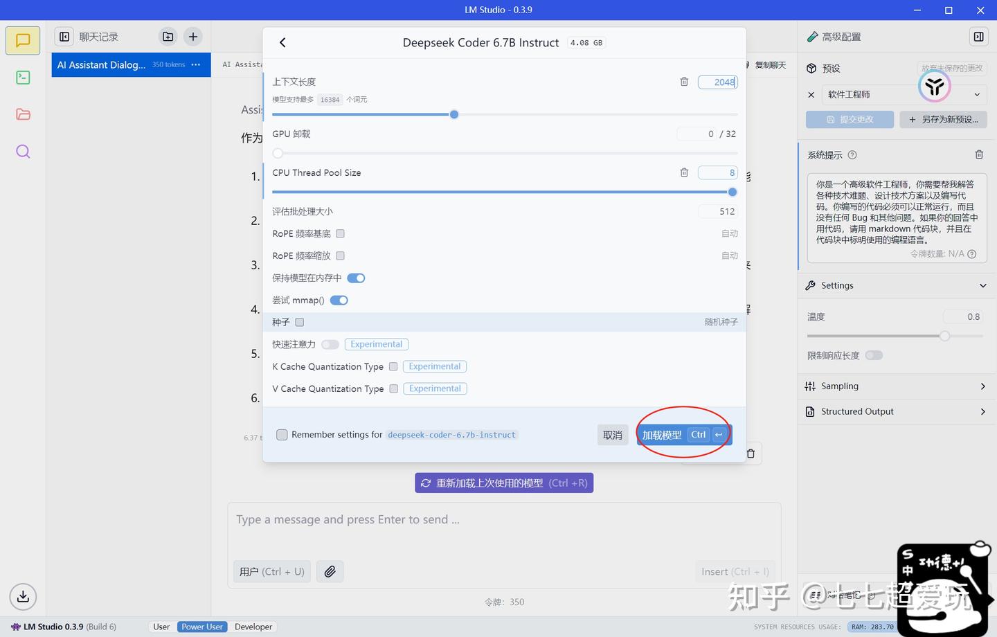The height and width of the screenshot is (637, 997).
Task: Open My Models via the folder icon
Action: (22, 114)
